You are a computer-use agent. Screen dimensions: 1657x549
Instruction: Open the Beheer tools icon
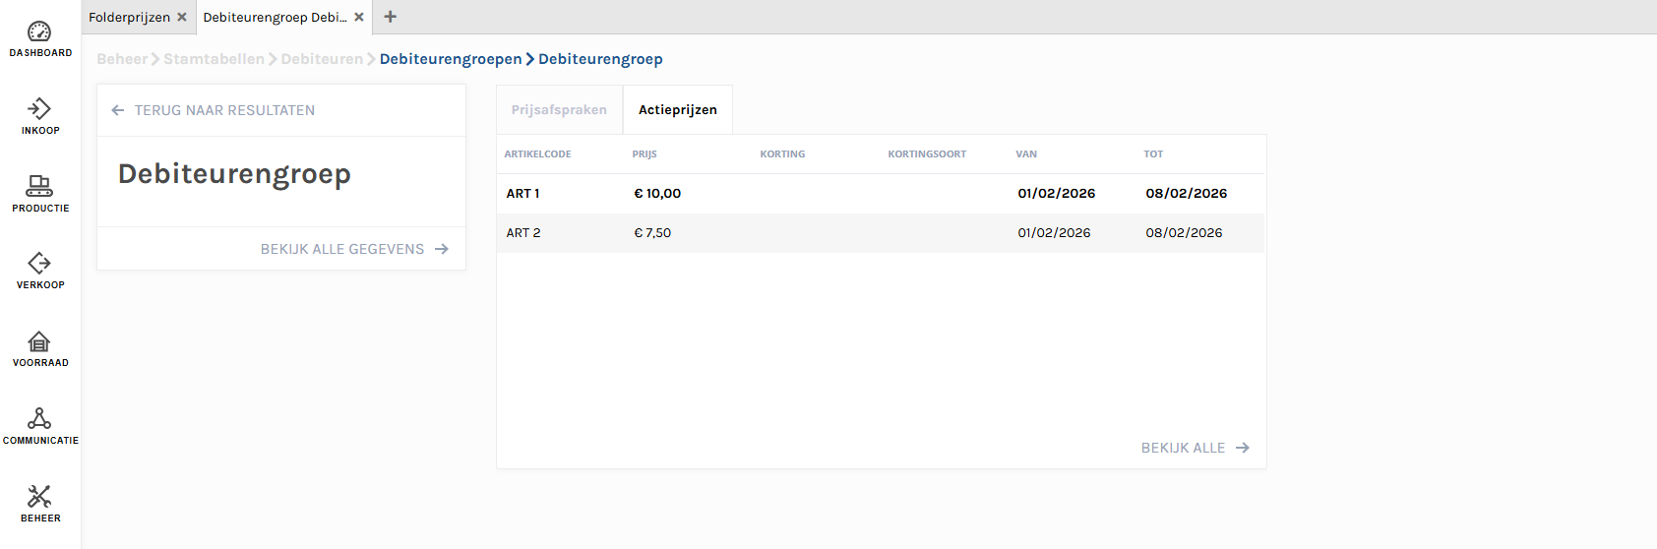click(x=39, y=497)
